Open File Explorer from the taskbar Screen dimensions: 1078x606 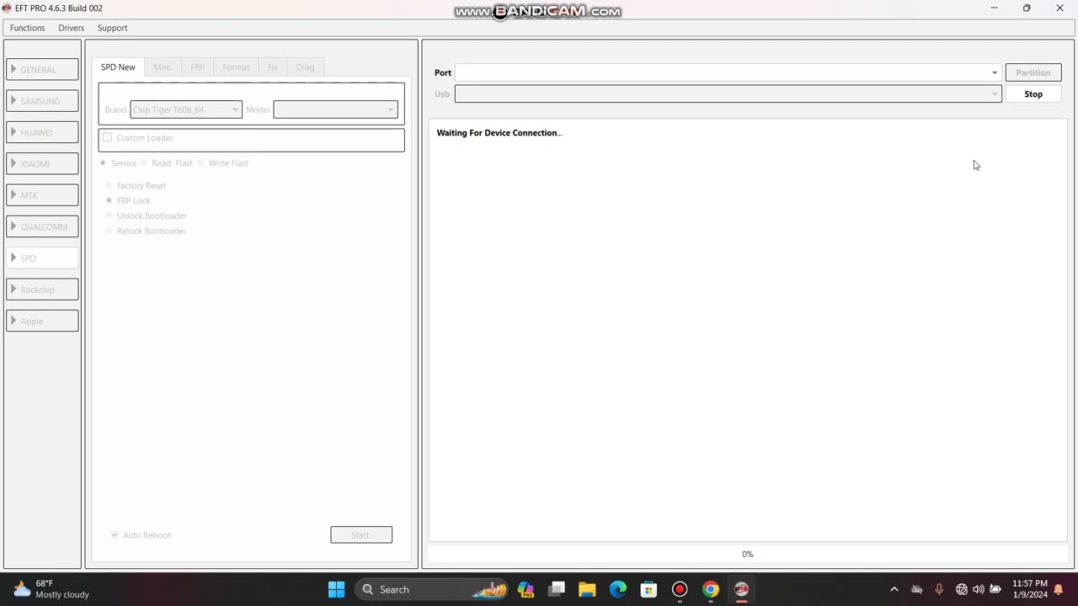(x=587, y=589)
